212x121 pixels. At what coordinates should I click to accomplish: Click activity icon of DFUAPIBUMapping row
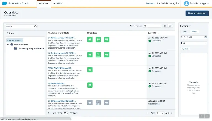(90, 85)
